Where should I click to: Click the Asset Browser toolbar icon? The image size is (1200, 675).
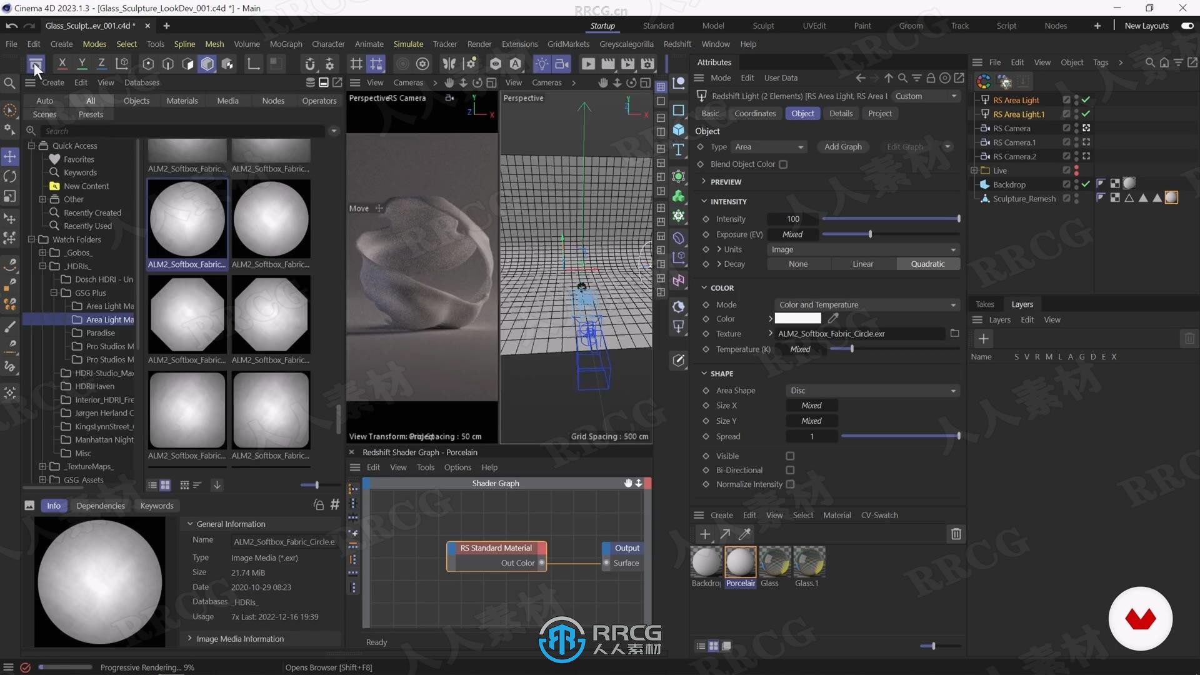[x=36, y=64]
